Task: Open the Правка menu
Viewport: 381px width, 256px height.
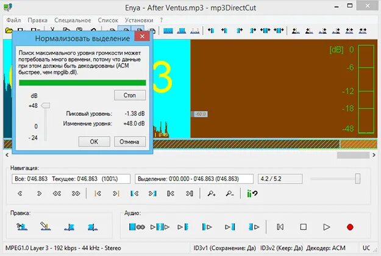Action: (x=37, y=20)
